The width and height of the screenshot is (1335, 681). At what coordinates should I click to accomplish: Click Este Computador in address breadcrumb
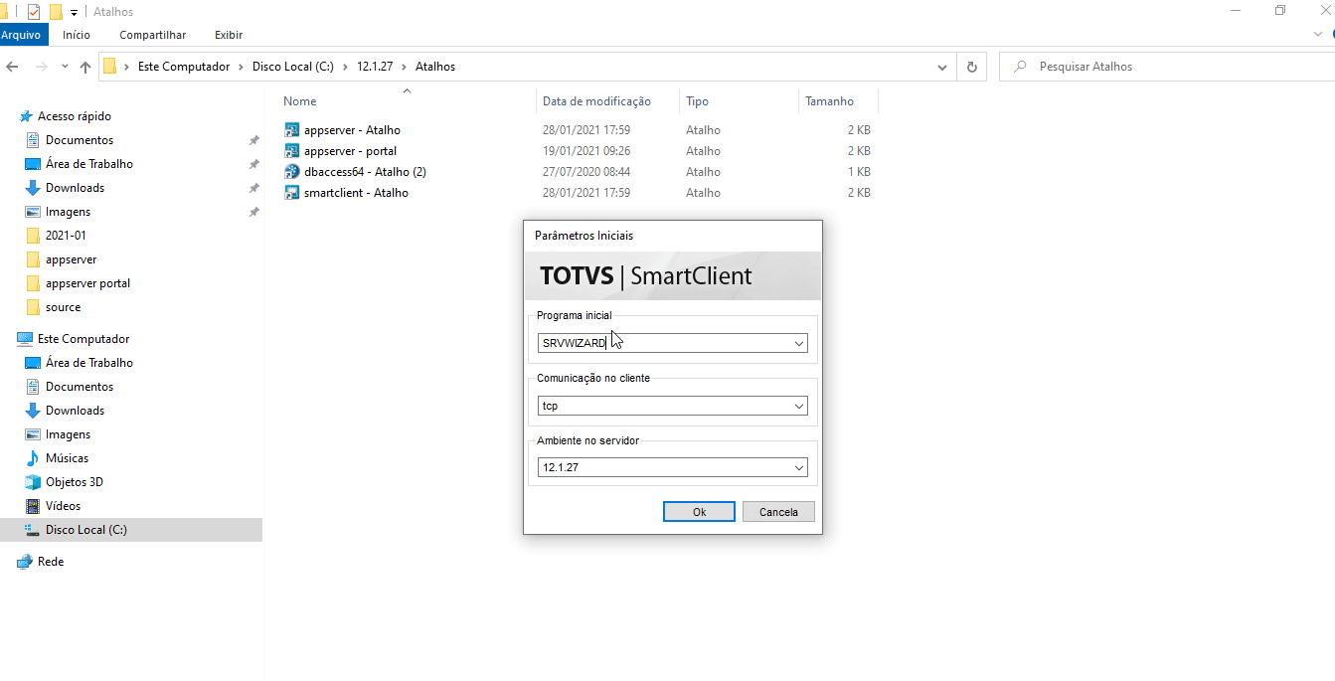click(x=184, y=67)
